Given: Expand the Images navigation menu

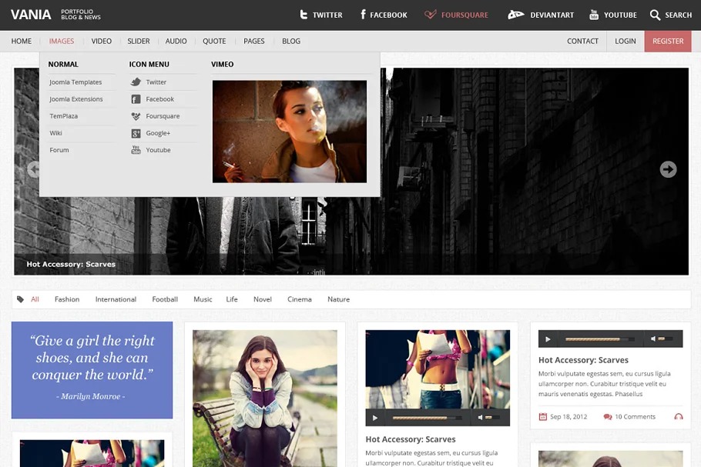Looking at the screenshot, I should (x=62, y=41).
